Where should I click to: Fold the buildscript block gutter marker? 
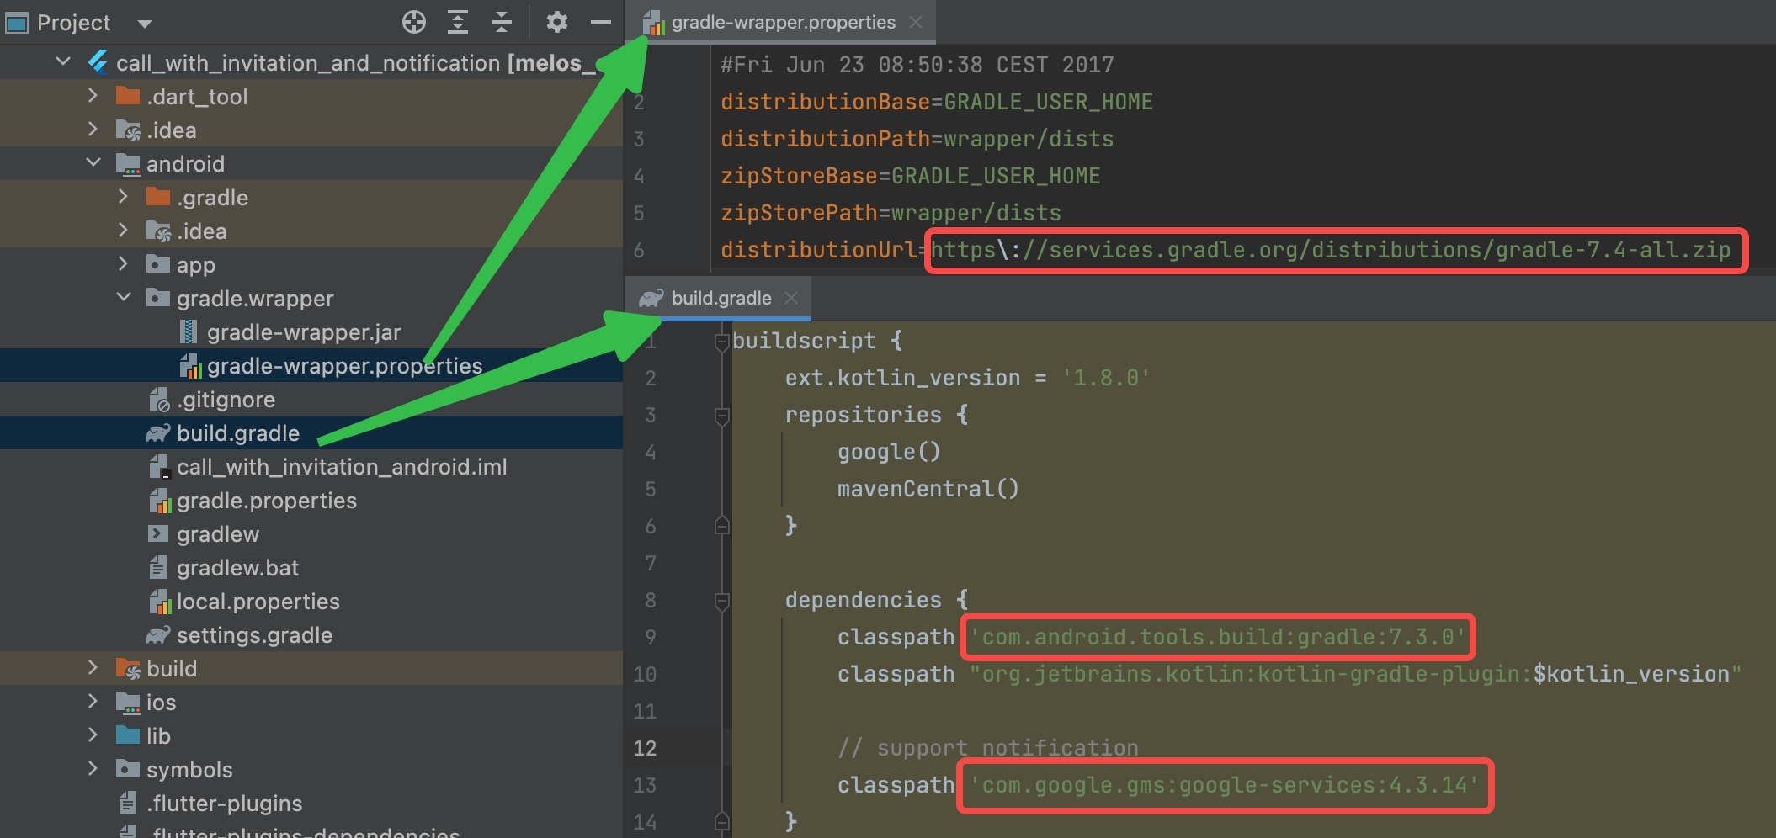[x=721, y=342]
